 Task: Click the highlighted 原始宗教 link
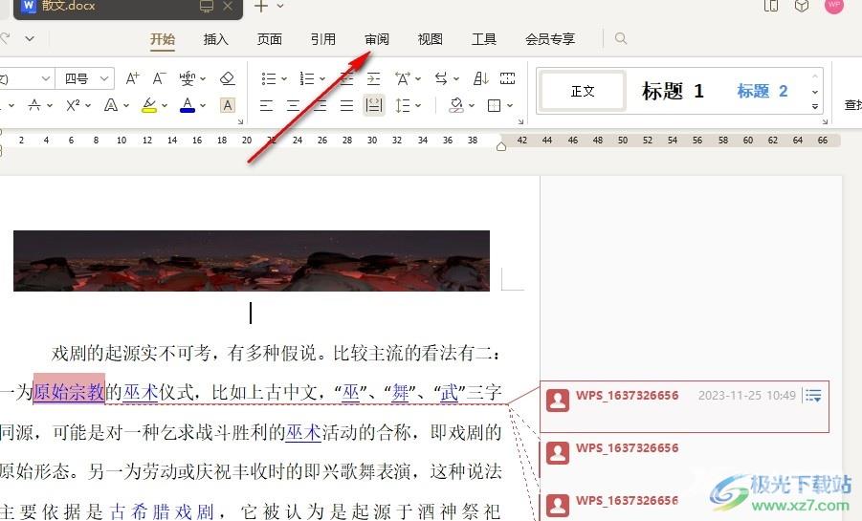tap(69, 391)
